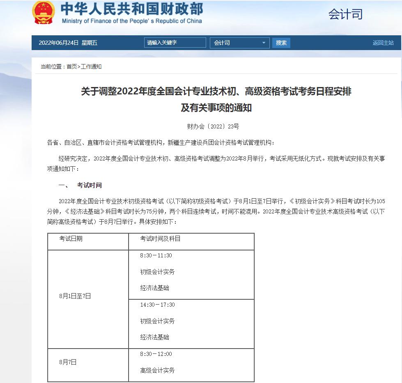
Task: Click 经济法基础 under the 14:30－17:30 slot
Action: [154, 337]
